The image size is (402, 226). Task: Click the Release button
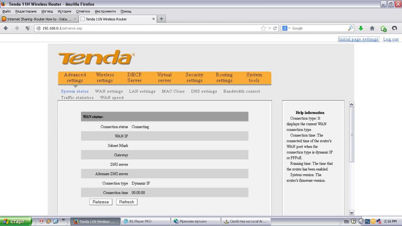tap(101, 202)
